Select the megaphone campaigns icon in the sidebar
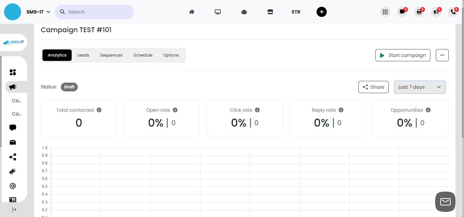The width and height of the screenshot is (464, 217). pos(13,87)
